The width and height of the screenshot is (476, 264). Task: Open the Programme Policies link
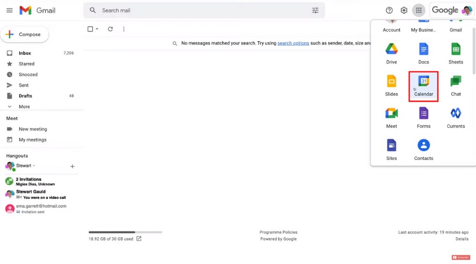(278, 232)
